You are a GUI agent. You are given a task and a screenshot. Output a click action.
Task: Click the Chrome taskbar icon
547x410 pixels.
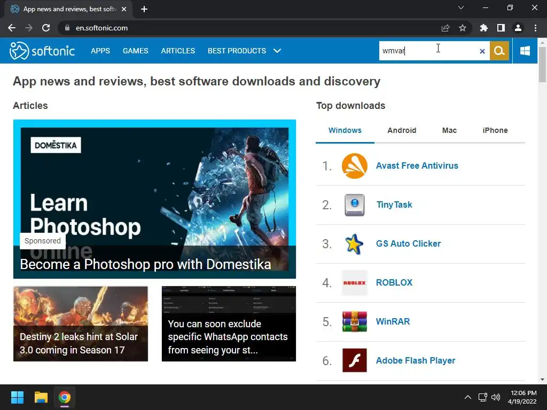pyautogui.click(x=65, y=397)
